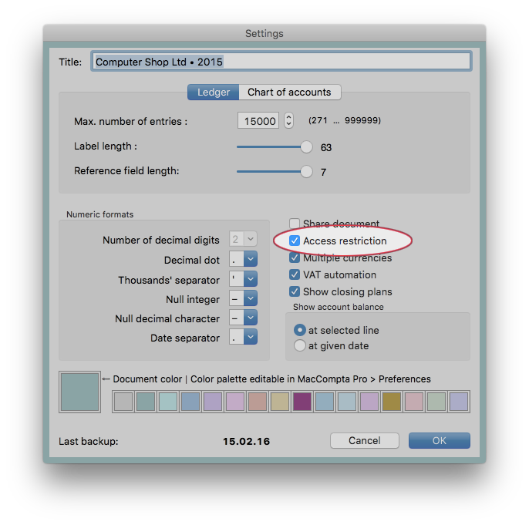Open the Date separator dropdown

tap(243, 337)
